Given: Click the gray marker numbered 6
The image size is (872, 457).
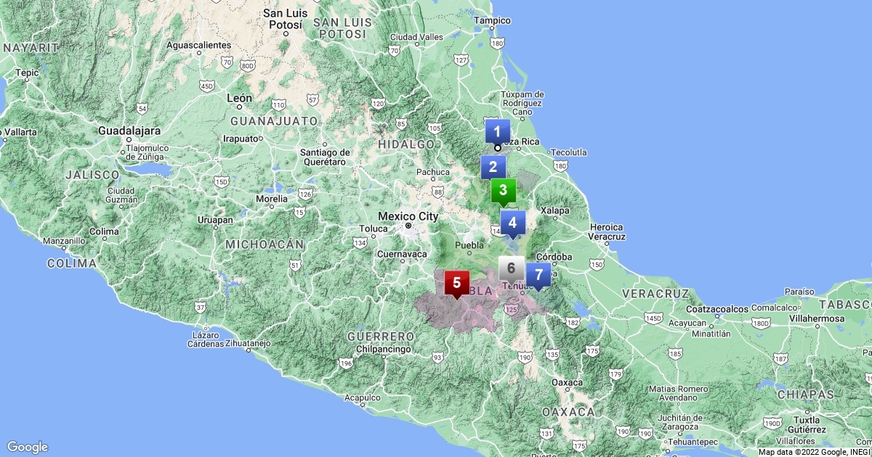Looking at the screenshot, I should tap(511, 268).
